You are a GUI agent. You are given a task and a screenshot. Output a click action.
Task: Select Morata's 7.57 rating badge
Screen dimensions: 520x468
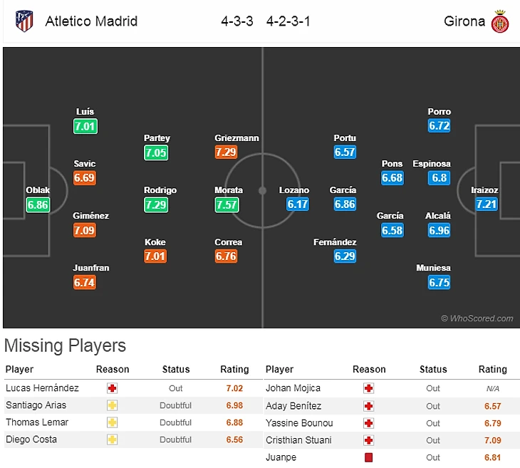(227, 204)
